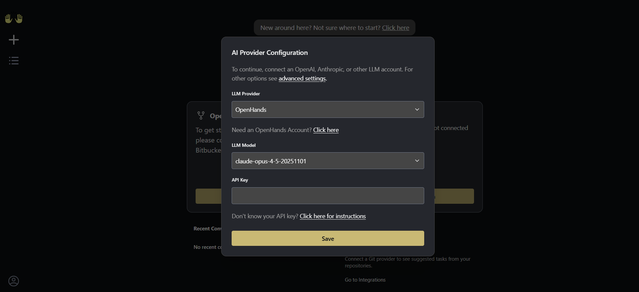Click the No recent conversations text
639x292 pixels.
coord(207,247)
